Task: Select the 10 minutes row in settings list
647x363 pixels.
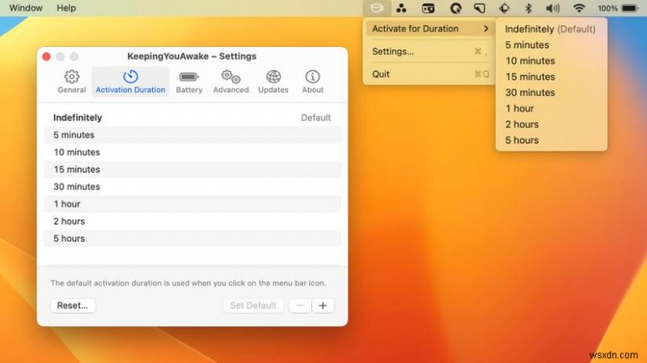Action: pyautogui.click(x=192, y=152)
